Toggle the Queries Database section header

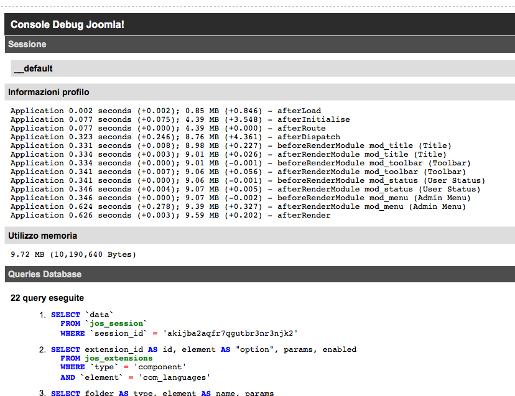[259, 274]
